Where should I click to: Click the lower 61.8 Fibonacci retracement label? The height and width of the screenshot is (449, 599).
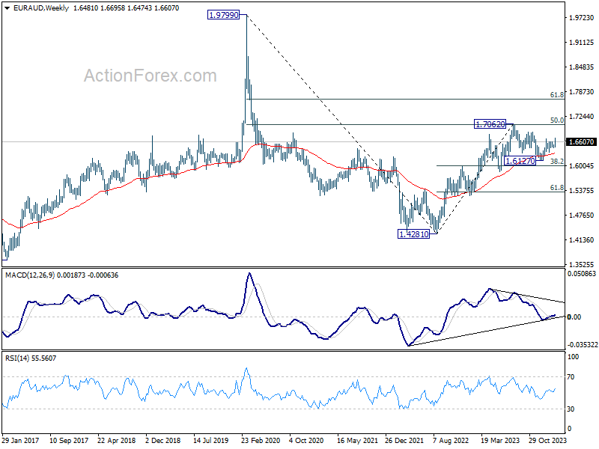557,188
